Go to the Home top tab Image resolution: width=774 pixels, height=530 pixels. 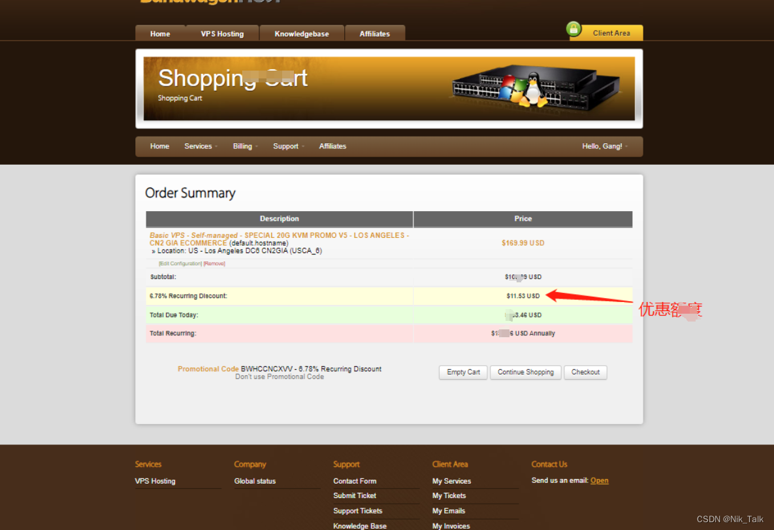point(160,33)
